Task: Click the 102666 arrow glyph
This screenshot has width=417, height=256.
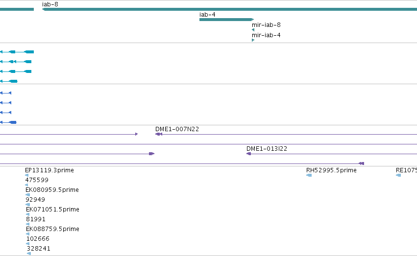Action: point(27,244)
